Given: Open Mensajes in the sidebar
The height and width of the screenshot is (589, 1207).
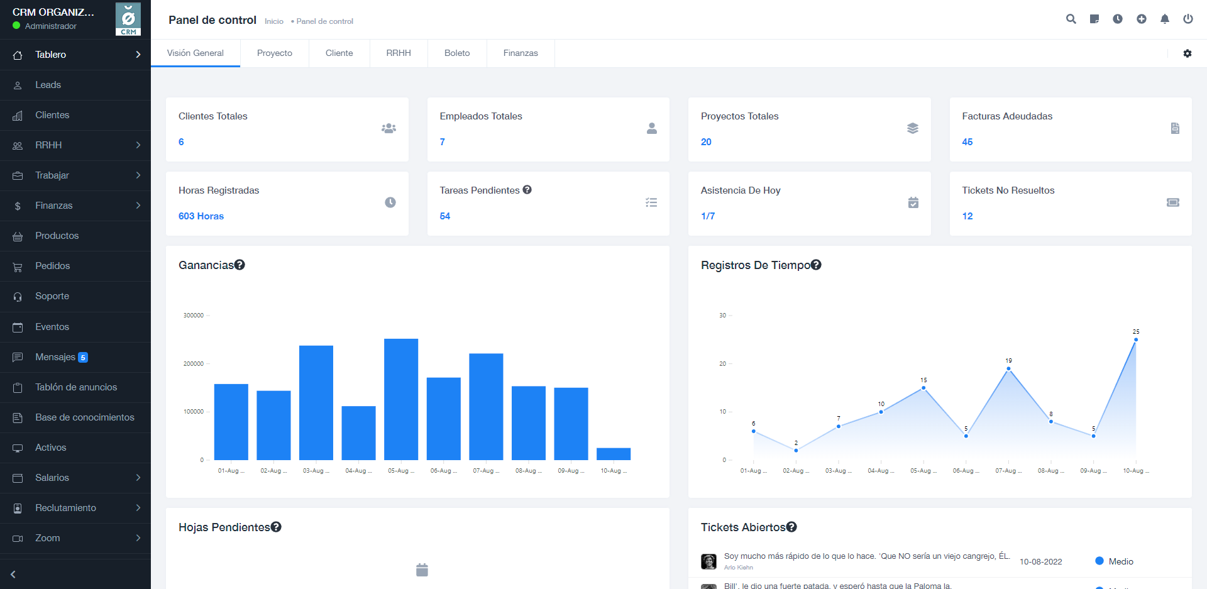Looking at the screenshot, I should (55, 357).
